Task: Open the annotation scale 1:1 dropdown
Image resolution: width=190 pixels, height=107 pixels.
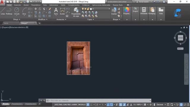Action: 138,105
